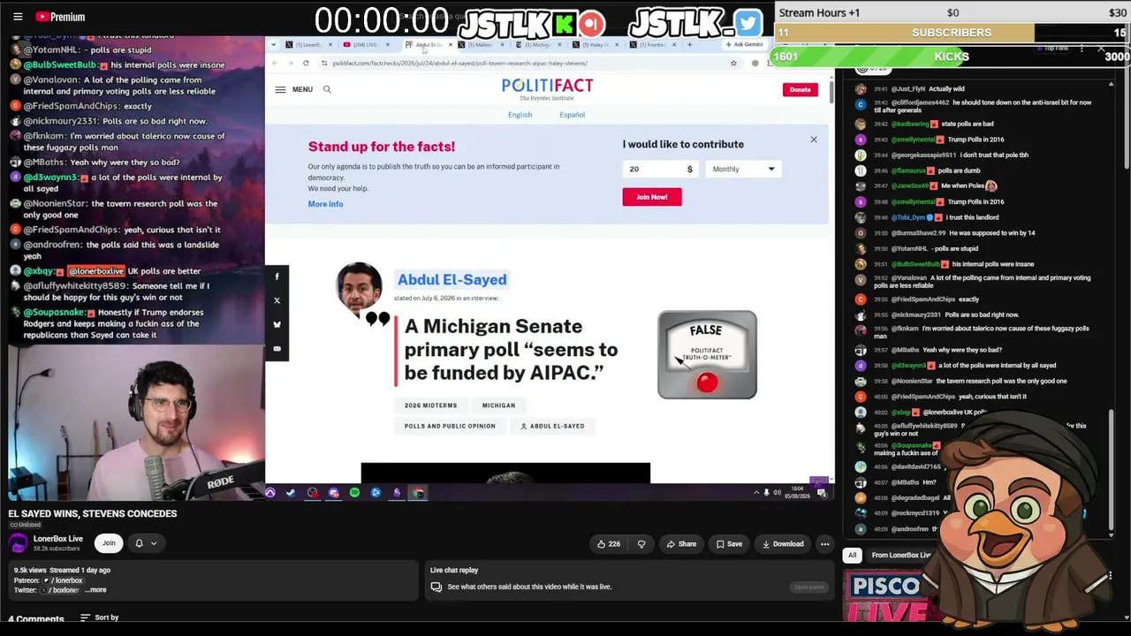Open the ABDUL EL-SAYED person tag
Image resolution: width=1131 pixels, height=636 pixels.
(x=552, y=426)
